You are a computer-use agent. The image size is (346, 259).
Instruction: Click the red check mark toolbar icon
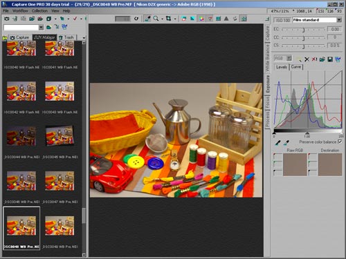[75, 19]
